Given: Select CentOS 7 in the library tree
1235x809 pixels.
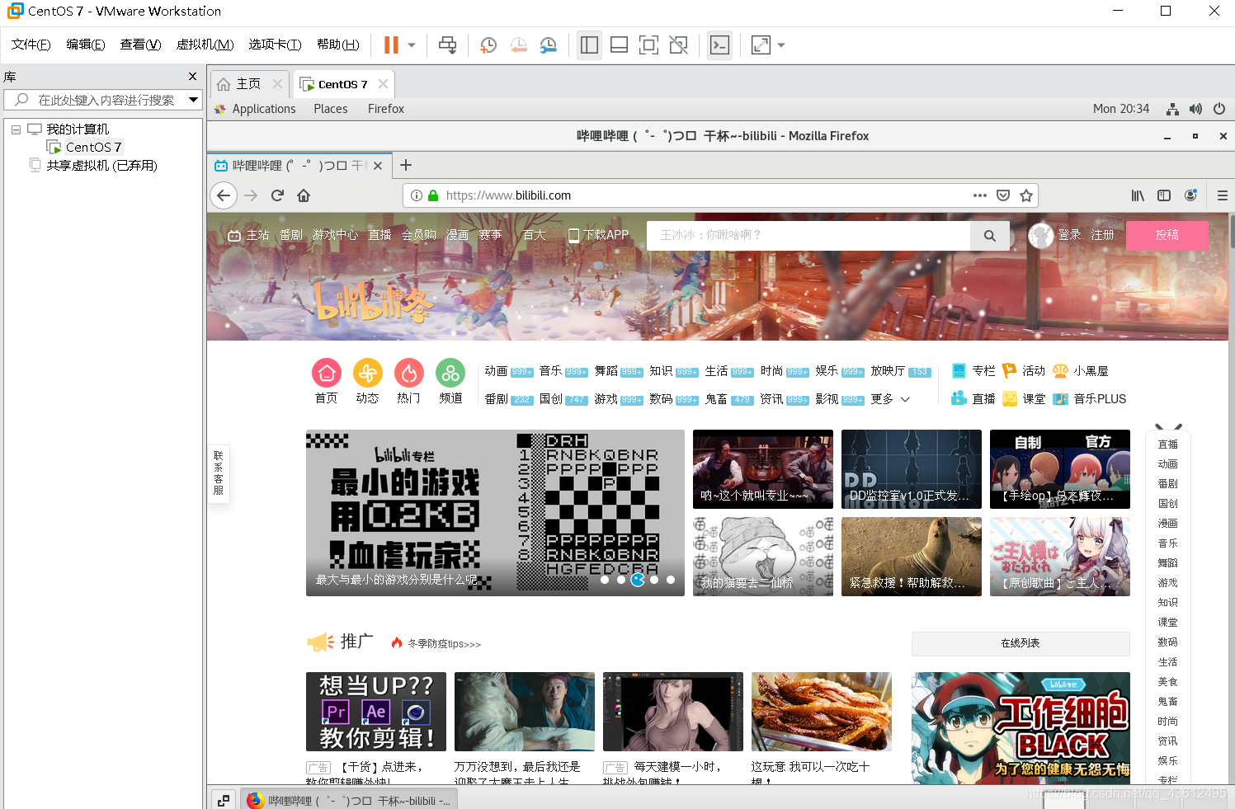Looking at the screenshot, I should pos(93,147).
